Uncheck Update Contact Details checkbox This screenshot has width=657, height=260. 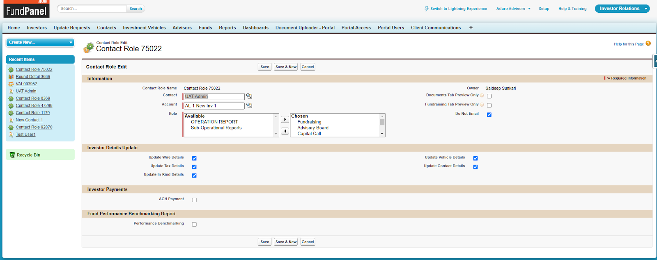[x=476, y=167]
